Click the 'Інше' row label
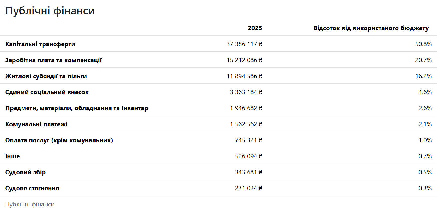The height and width of the screenshot is (209, 437). coord(13,156)
